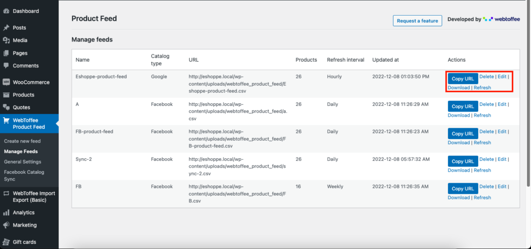Viewport: 531px width, 249px height.
Task: Click the WebToffee Product Feed cart icon
Action: (x=6, y=120)
